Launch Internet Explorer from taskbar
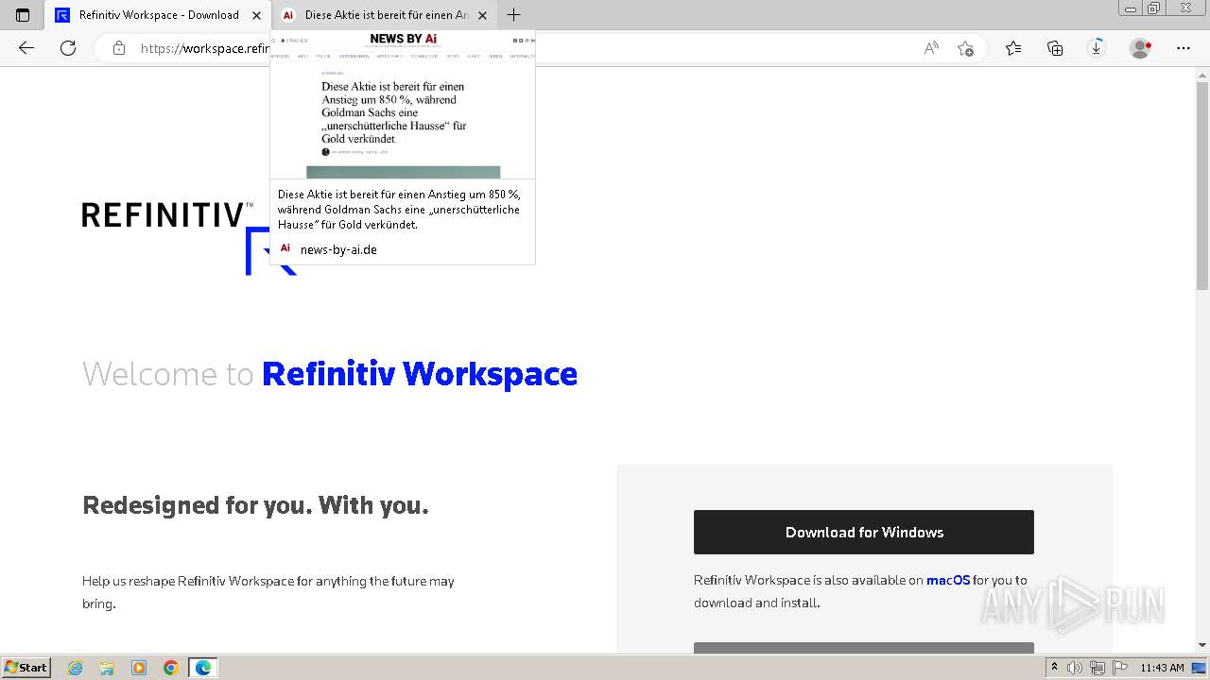Image resolution: width=1210 pixels, height=680 pixels. pos(76,668)
